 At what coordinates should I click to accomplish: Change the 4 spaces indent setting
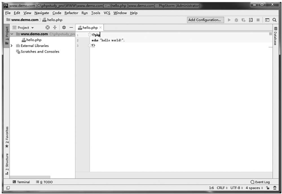pos(254,188)
